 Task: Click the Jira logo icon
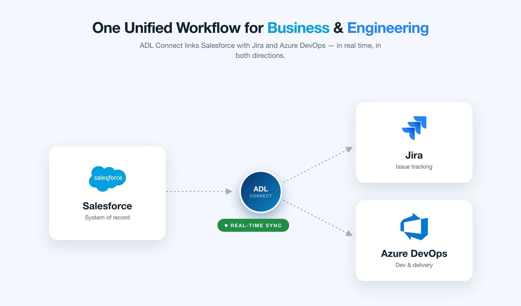(x=414, y=128)
